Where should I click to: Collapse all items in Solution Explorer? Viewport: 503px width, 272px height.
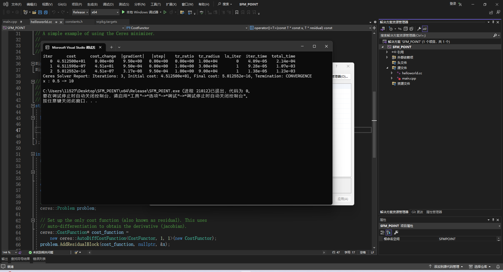point(406,29)
